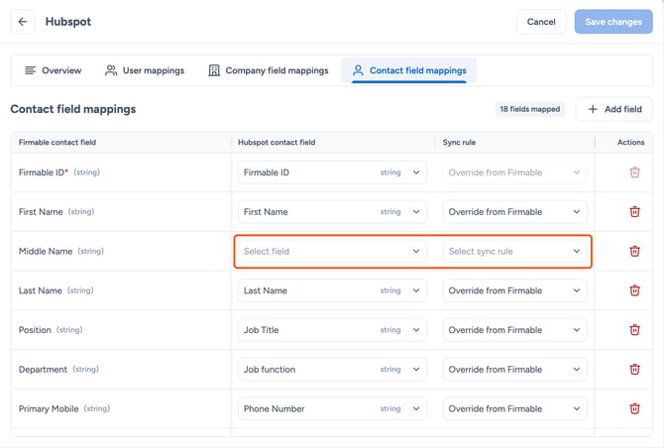Click the 'Actions' column header
The image size is (664, 448).
tap(630, 143)
